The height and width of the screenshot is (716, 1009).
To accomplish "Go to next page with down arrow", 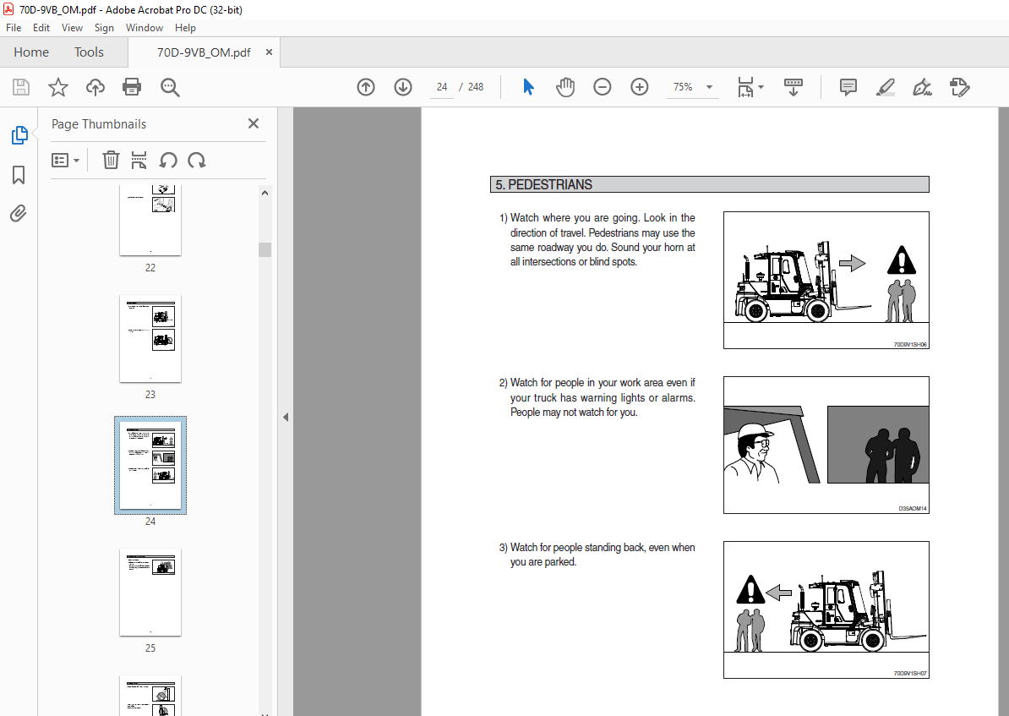I will coord(402,87).
